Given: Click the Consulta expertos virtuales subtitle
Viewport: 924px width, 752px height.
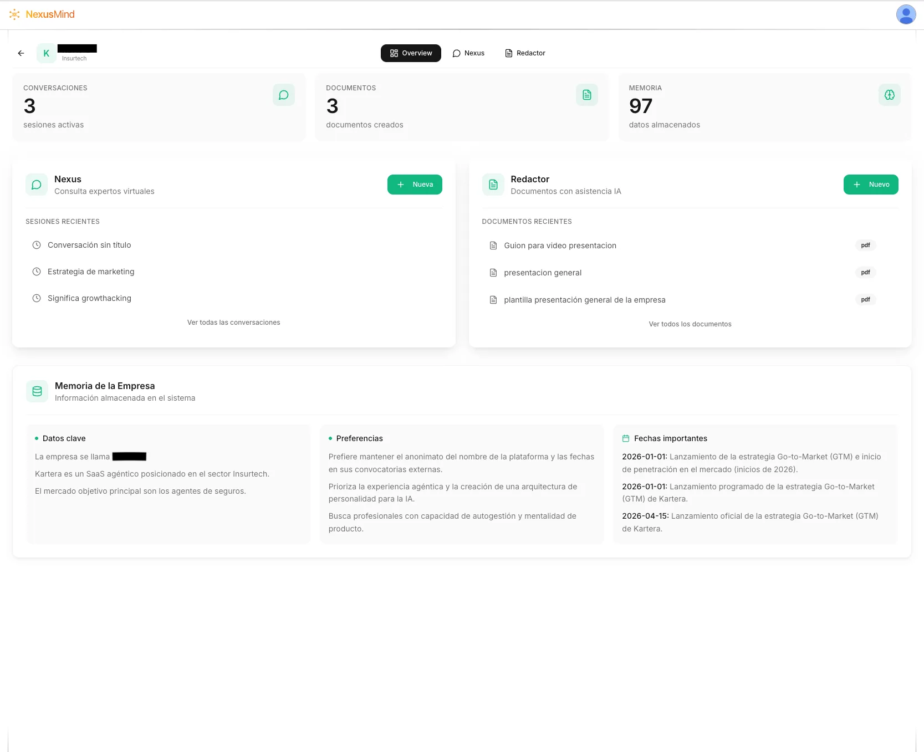Looking at the screenshot, I should [x=104, y=191].
